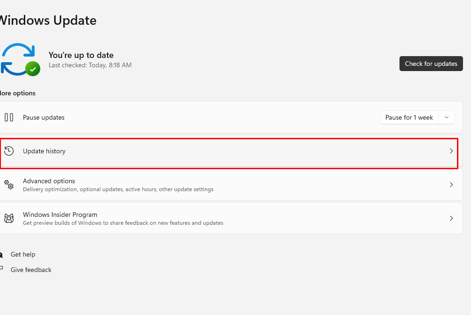Click the gears icon for Advanced options
471x315 pixels.
coord(9,185)
